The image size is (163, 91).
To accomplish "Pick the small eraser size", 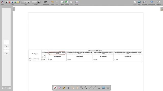I will point(33,2).
